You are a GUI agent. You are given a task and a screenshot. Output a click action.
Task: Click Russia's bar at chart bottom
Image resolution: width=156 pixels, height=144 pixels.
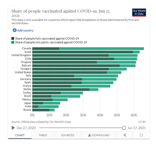click(x=43, y=110)
